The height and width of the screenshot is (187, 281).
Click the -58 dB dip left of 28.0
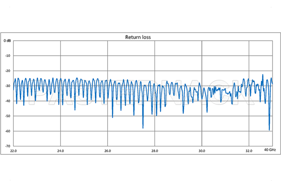(143, 128)
